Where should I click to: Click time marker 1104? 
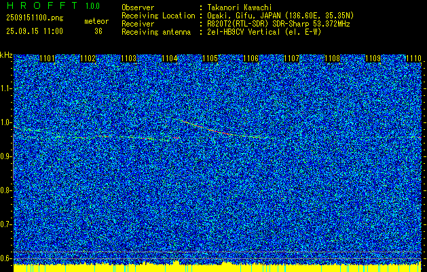pos(170,58)
